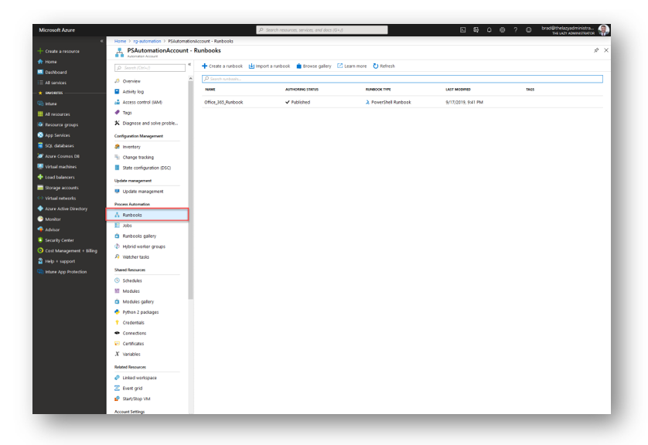Open Advisor in favorites
Viewport: 648px width, 445px height.
pos(49,229)
